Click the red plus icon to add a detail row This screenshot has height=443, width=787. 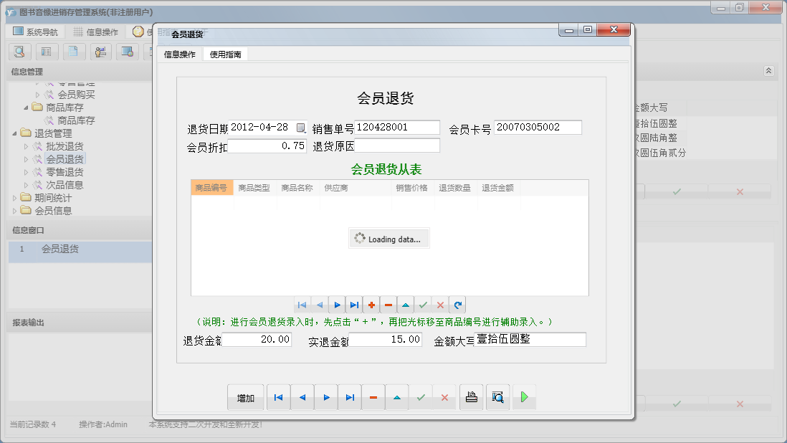coord(371,305)
